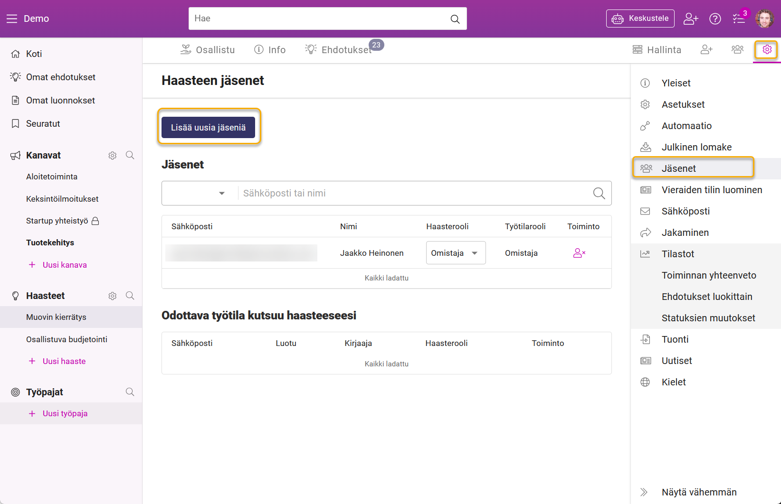Click the remove member icon for Jaakko Heinonen
The height and width of the screenshot is (504, 781).
[x=579, y=253]
